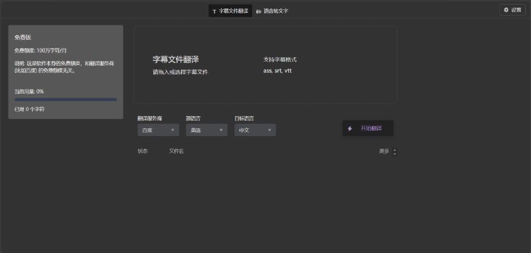The width and height of the screenshot is (531, 253).
Task: Click the lightning bolt icon on 开始翻译
Action: click(x=350, y=129)
